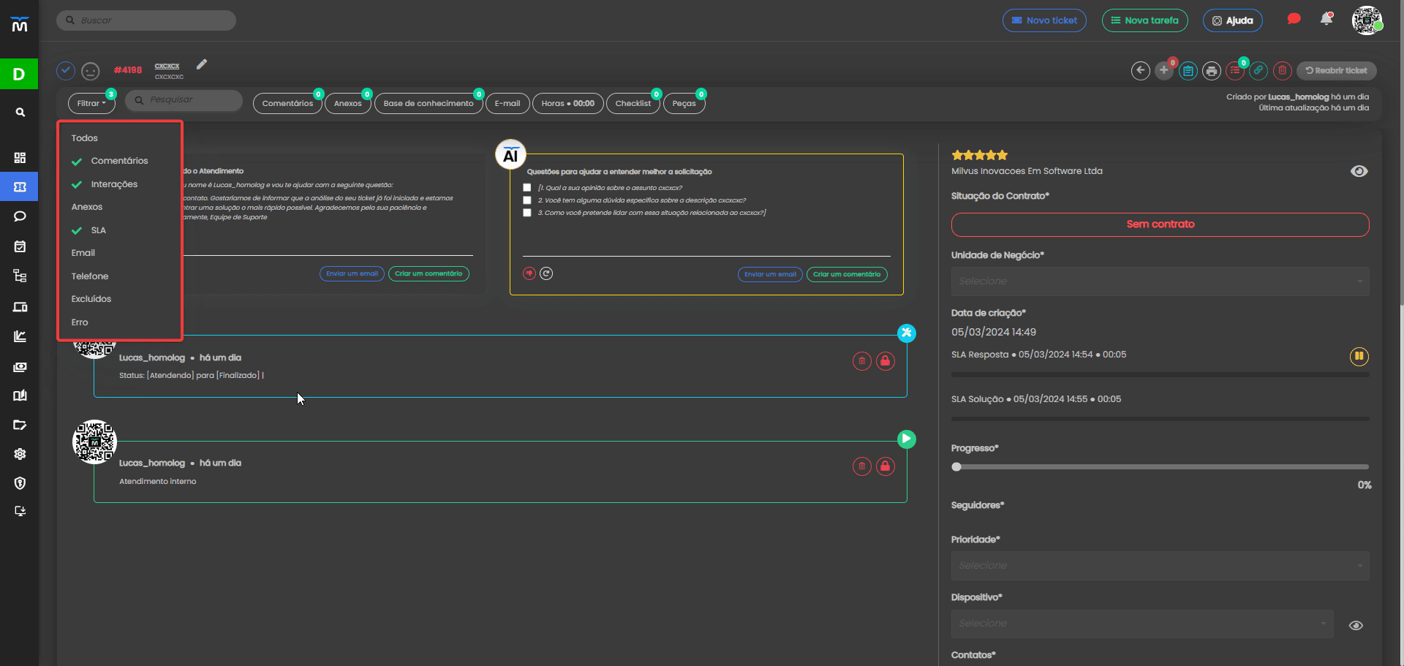Viewport: 1404px width, 666px height.
Task: Open the Dispositivo dropdown
Action: (x=1142, y=624)
